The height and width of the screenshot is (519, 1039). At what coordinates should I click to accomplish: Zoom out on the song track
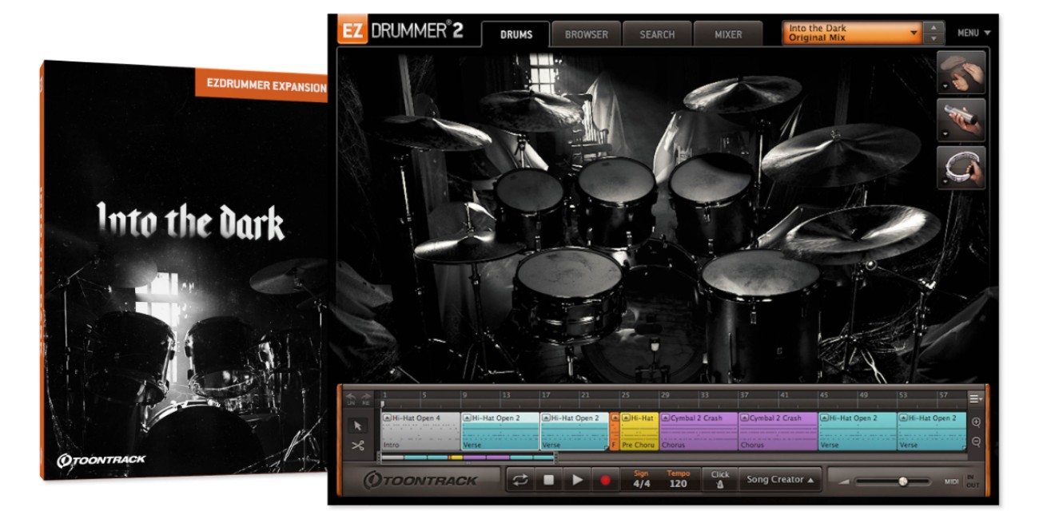pos(977,442)
